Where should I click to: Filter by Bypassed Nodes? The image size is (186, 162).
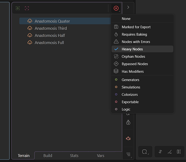click(x=142, y=64)
